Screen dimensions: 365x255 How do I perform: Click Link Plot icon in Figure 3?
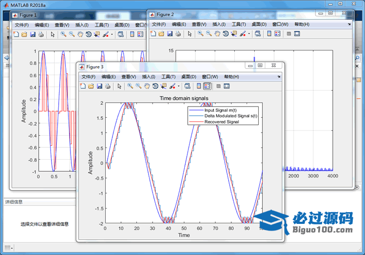[187, 86]
